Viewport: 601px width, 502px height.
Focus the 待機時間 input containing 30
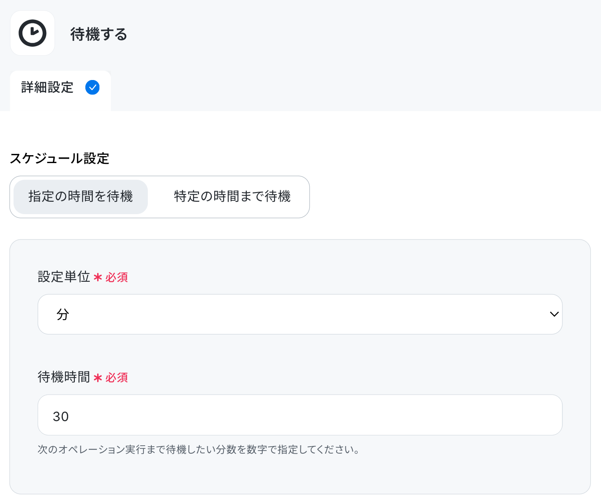(300, 415)
